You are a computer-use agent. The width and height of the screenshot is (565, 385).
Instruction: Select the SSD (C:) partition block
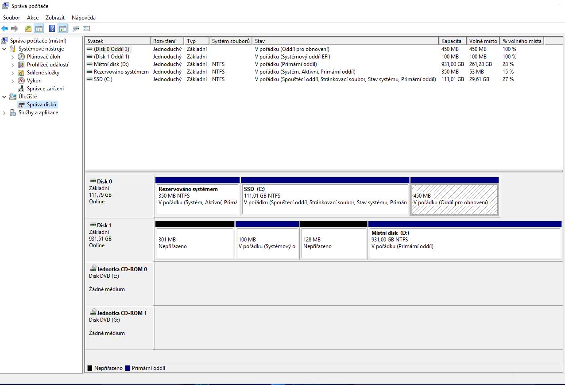325,199
